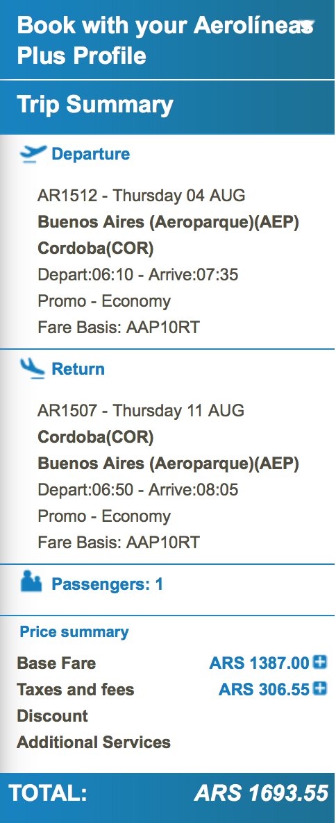Click the Price summary heading

click(x=74, y=631)
